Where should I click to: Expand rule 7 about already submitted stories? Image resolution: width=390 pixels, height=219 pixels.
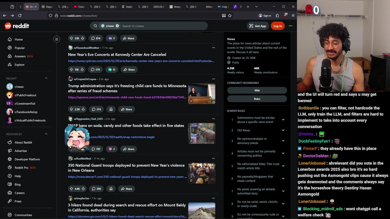(x=283, y=191)
